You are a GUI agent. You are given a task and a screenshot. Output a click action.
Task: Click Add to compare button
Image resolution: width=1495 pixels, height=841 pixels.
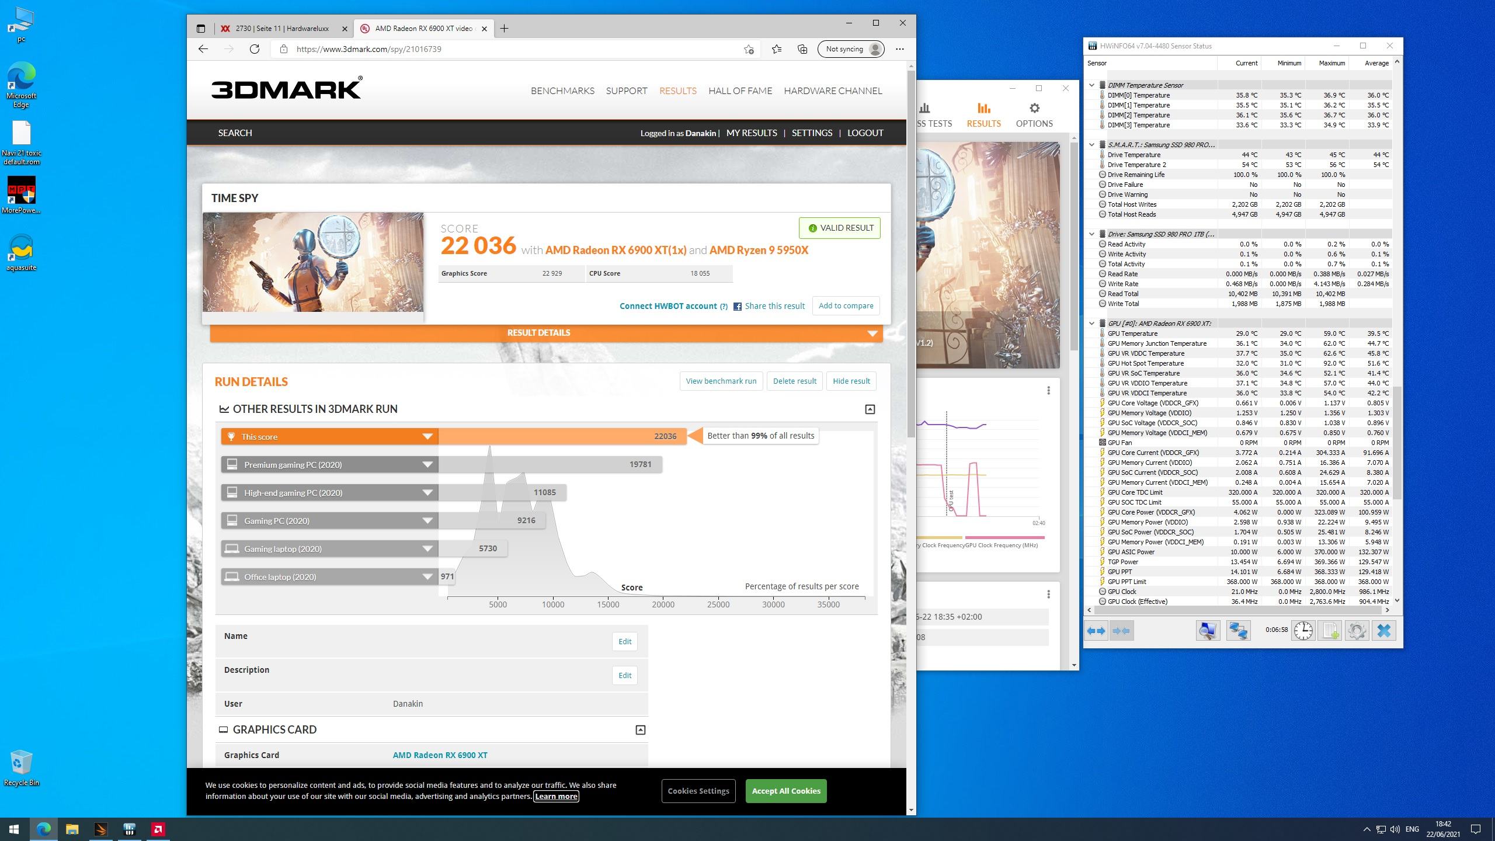[846, 306]
